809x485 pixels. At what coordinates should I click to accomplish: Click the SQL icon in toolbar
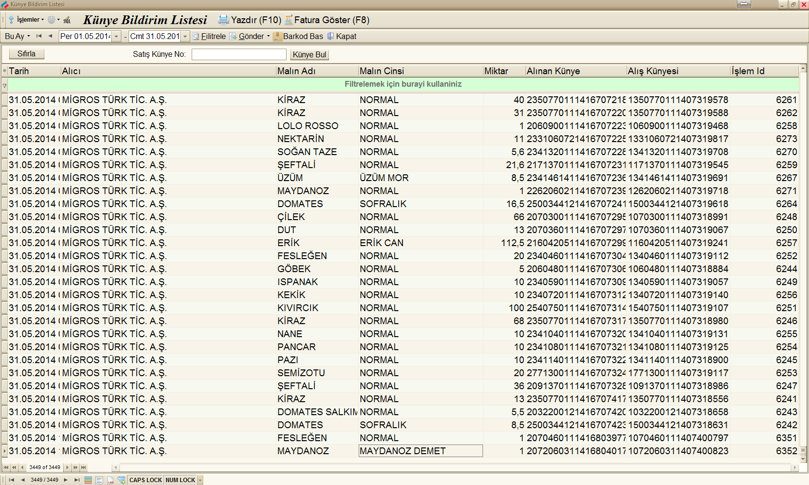point(67,20)
